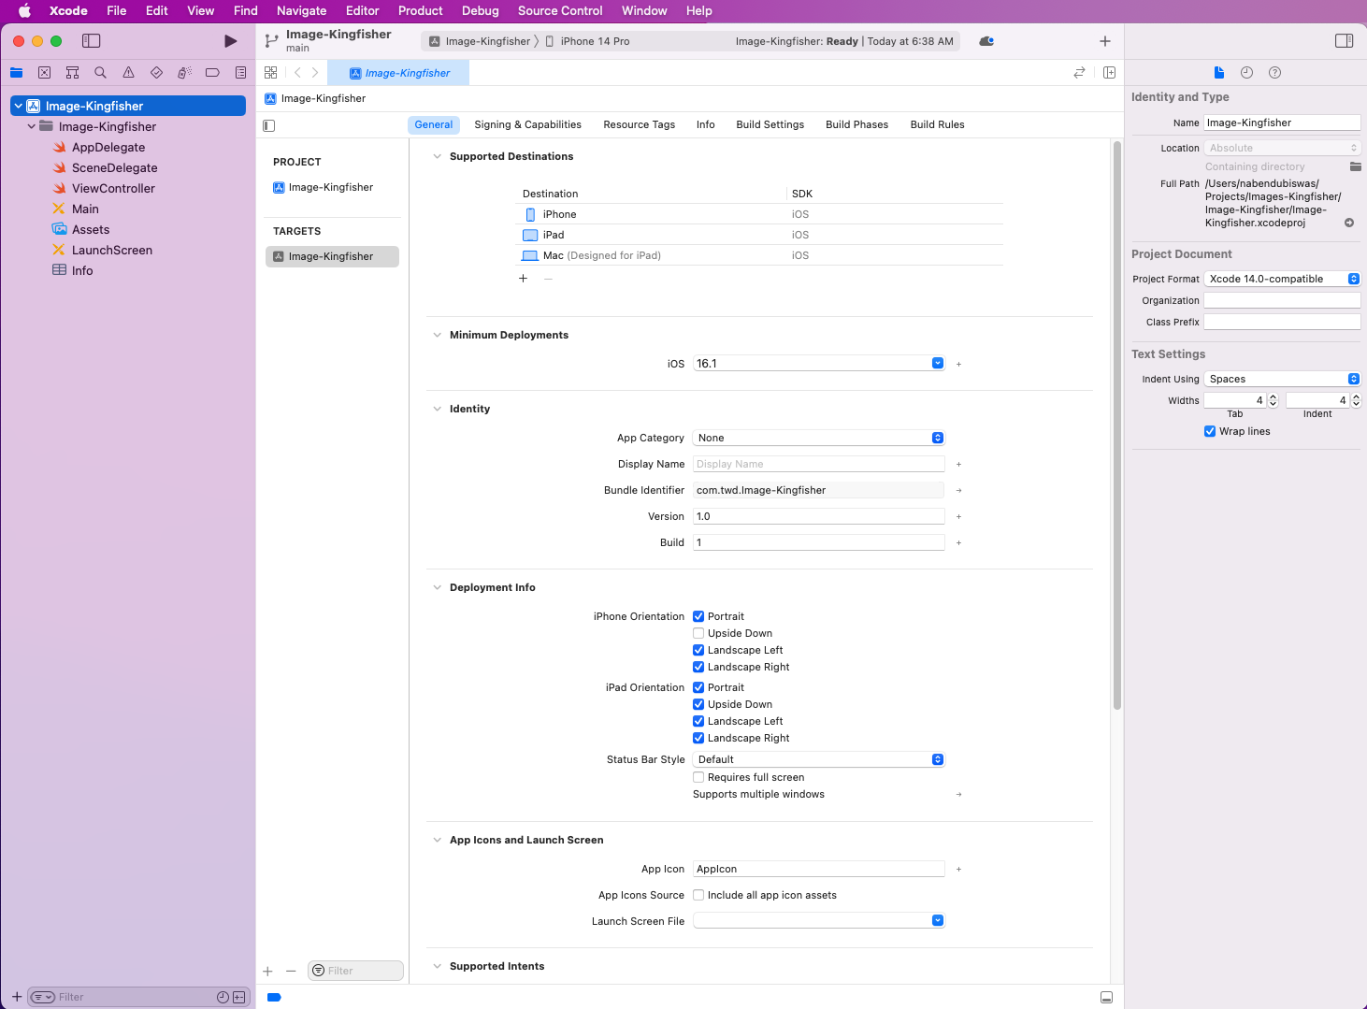This screenshot has height=1009, width=1367.
Task: Enable Requires full screen checkbox
Action: [698, 777]
